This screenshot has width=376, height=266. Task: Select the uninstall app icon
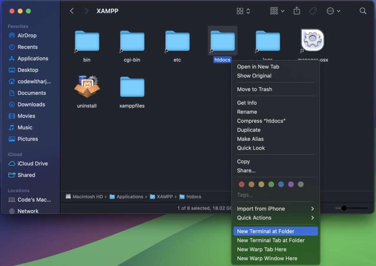coord(87,87)
